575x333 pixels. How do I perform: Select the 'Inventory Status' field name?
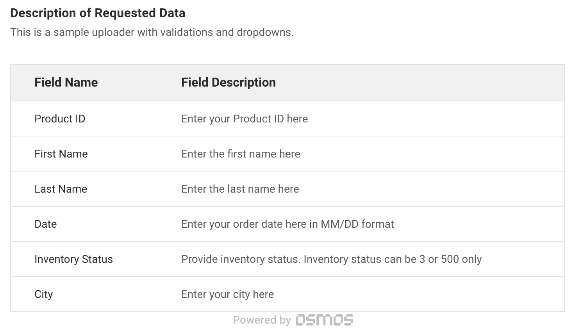(x=73, y=259)
